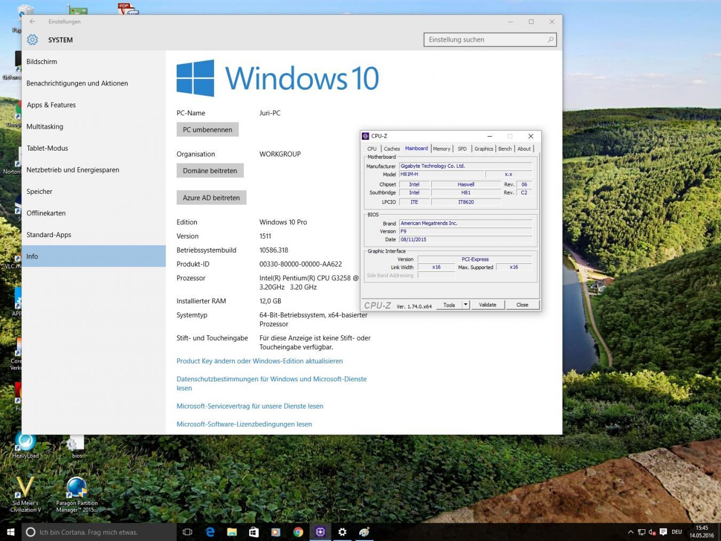Click the Domäne beitreten button
This screenshot has height=541, width=721.
(210, 171)
